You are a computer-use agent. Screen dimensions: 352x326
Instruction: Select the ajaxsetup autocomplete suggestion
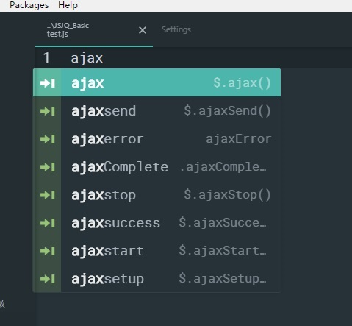[157, 279]
